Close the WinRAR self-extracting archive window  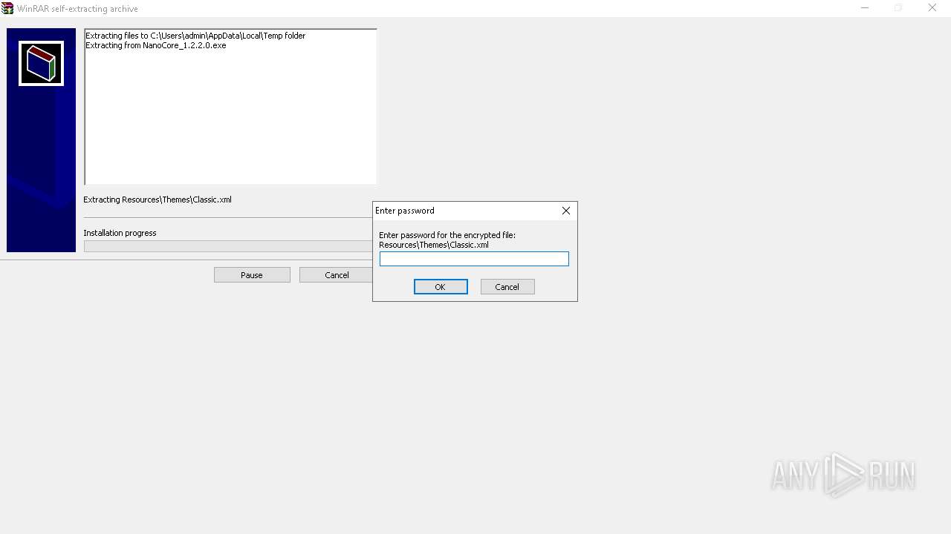(932, 8)
